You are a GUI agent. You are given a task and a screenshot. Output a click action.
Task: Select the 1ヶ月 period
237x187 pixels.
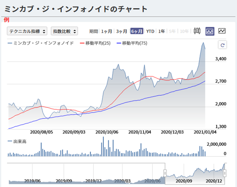[107, 31]
